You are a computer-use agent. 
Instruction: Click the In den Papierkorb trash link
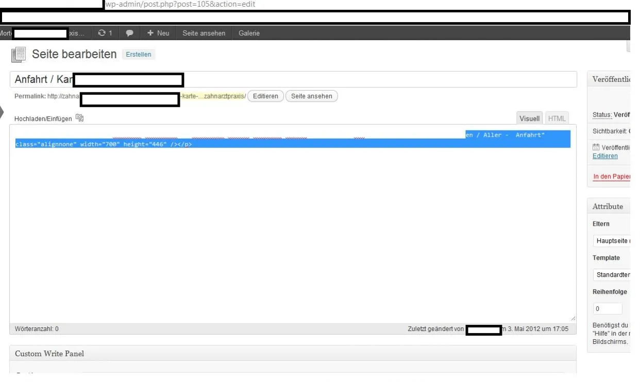612,177
